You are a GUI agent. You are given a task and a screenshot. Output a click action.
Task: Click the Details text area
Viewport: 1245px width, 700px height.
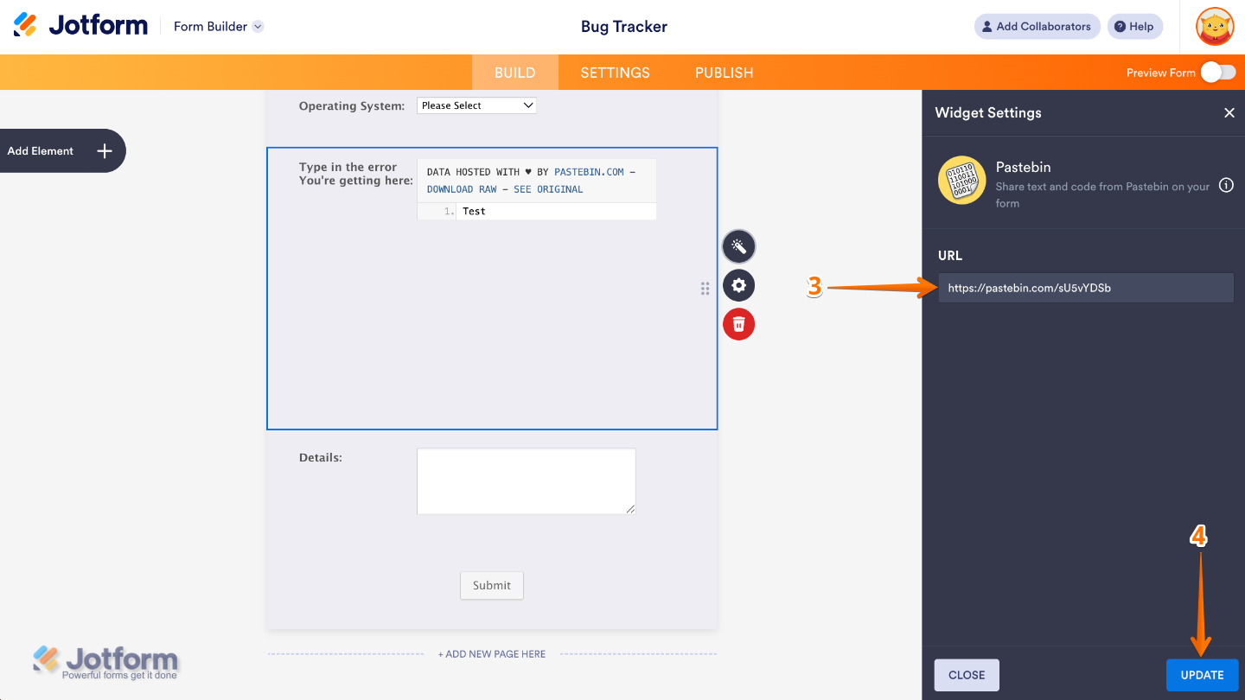pos(526,480)
